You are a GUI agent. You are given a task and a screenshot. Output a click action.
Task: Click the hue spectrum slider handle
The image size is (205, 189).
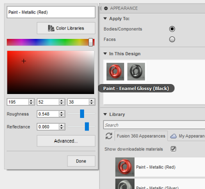pyautogui.click(x=90, y=42)
